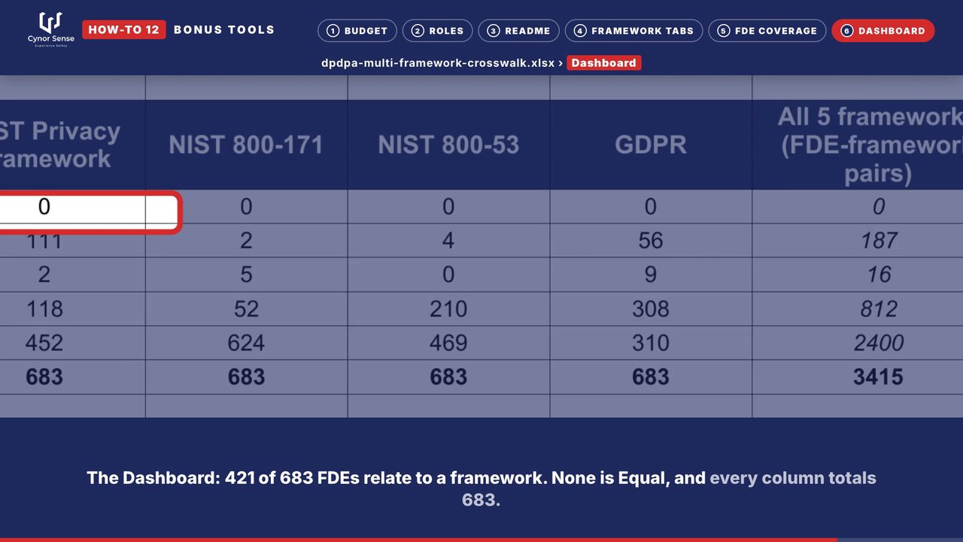Click the HOW-TO 12 badge
Screen dimensions: 963x542
(x=124, y=29)
